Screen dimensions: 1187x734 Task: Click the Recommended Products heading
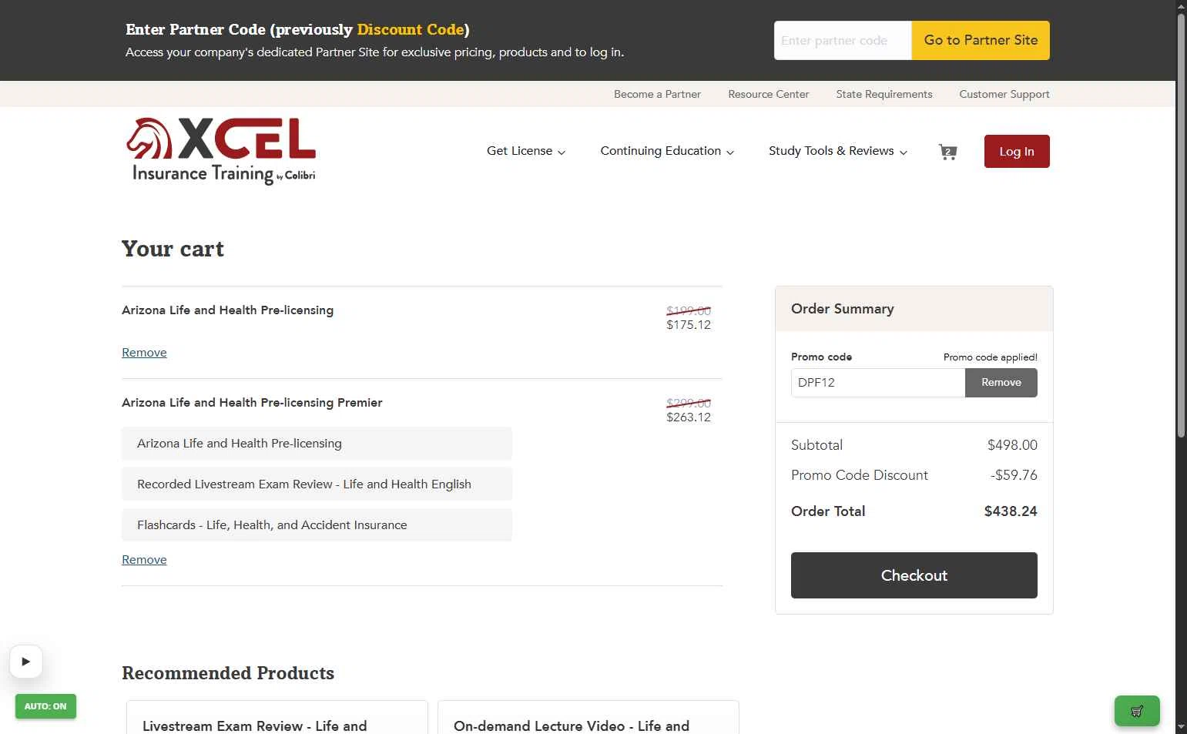[x=228, y=673]
